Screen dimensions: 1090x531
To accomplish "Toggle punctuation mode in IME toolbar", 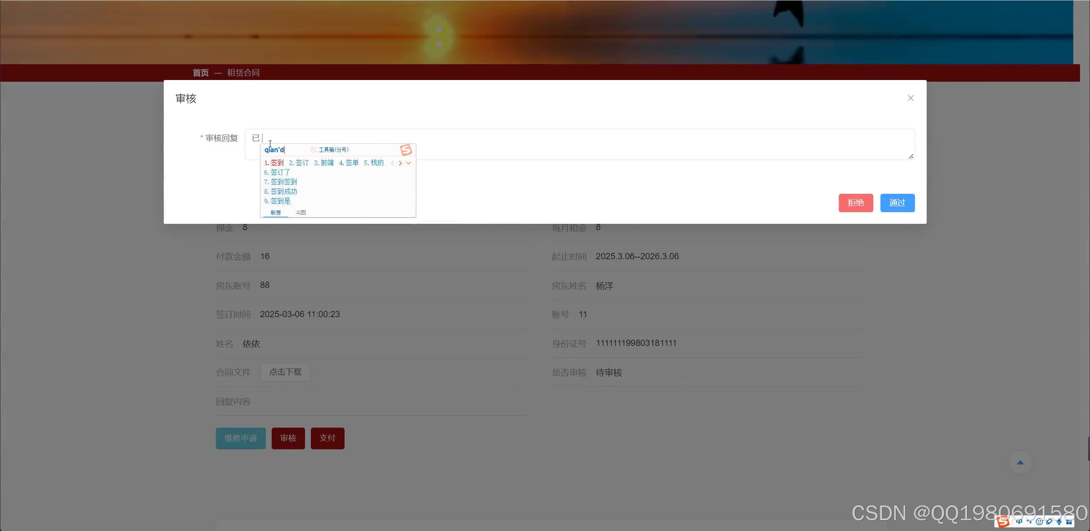I will click(1029, 522).
